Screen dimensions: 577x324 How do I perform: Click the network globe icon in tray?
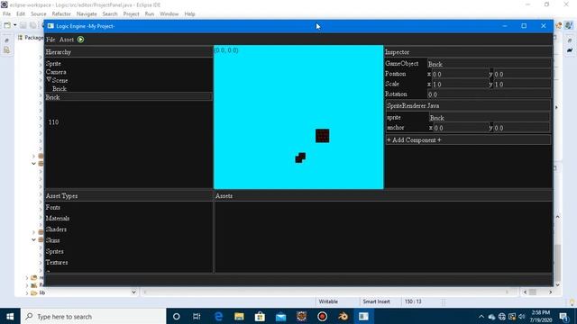tap(502, 317)
